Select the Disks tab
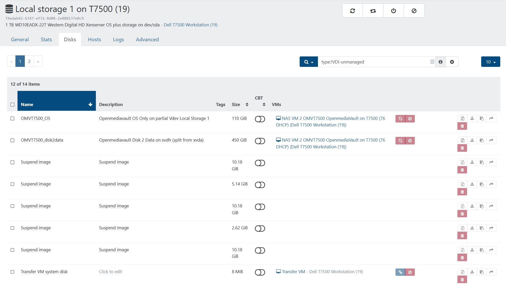The image size is (506, 286). [70, 39]
